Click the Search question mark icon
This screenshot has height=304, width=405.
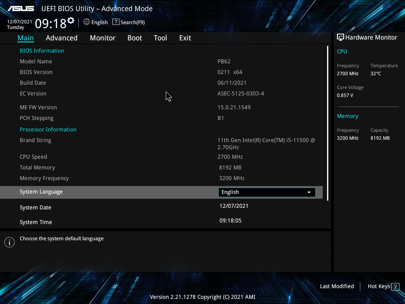coord(116,22)
